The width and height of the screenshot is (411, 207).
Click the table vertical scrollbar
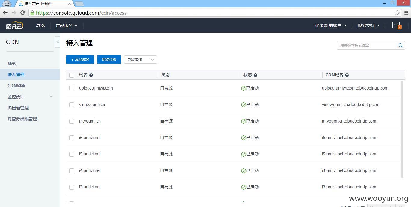pos(403,129)
